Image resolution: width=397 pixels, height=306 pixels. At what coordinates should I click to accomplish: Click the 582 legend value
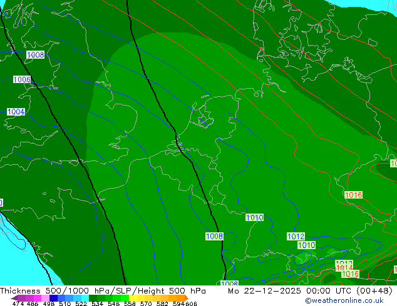(162, 304)
